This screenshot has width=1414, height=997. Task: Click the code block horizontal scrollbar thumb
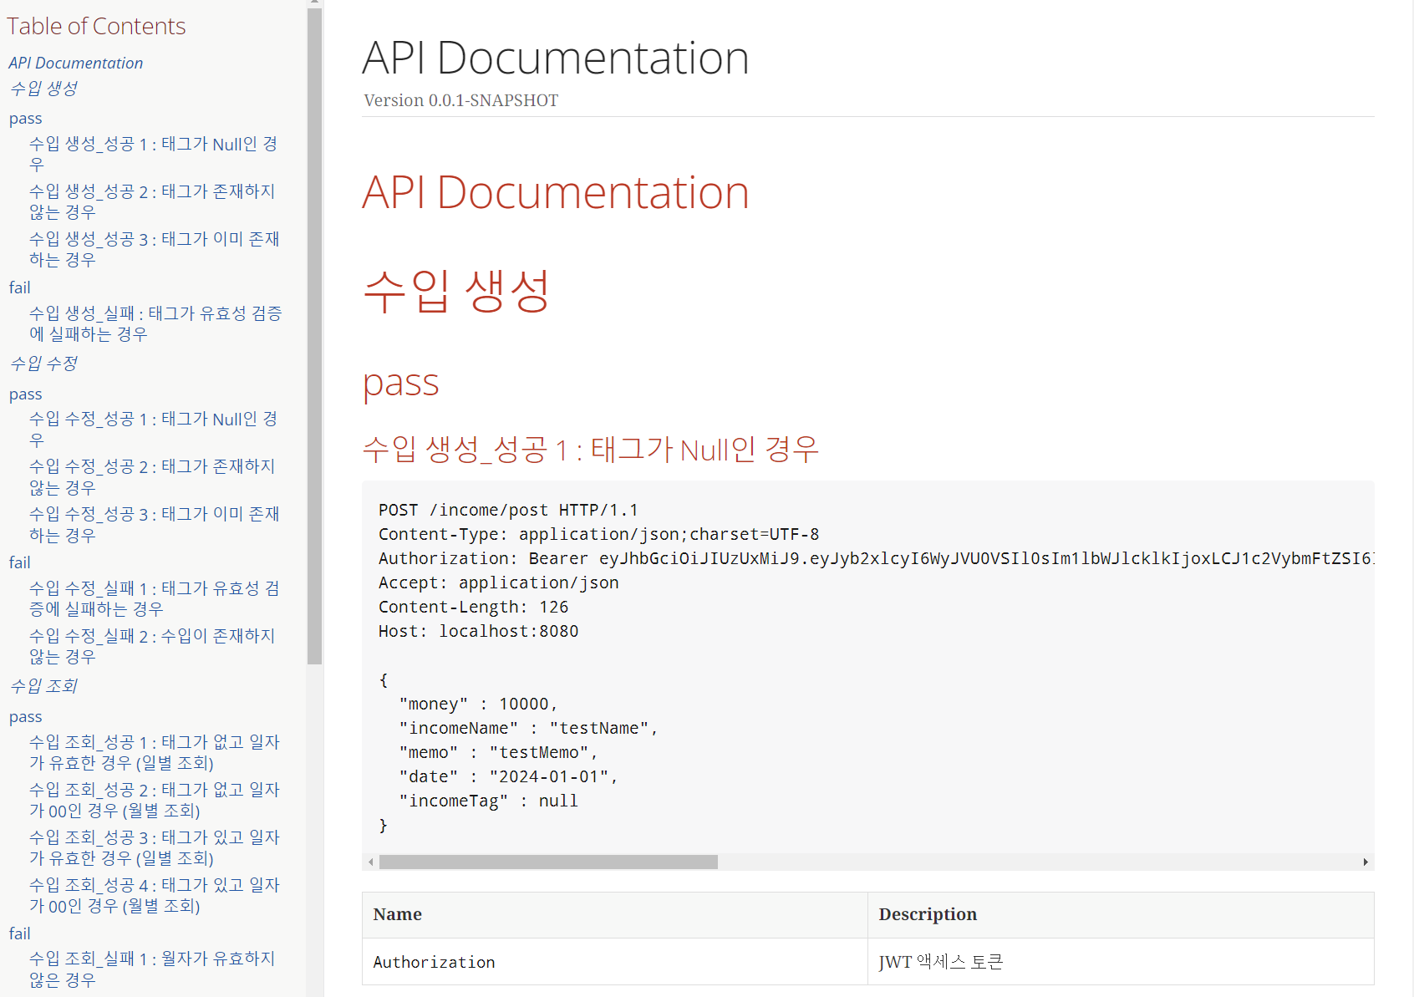pyautogui.click(x=548, y=862)
